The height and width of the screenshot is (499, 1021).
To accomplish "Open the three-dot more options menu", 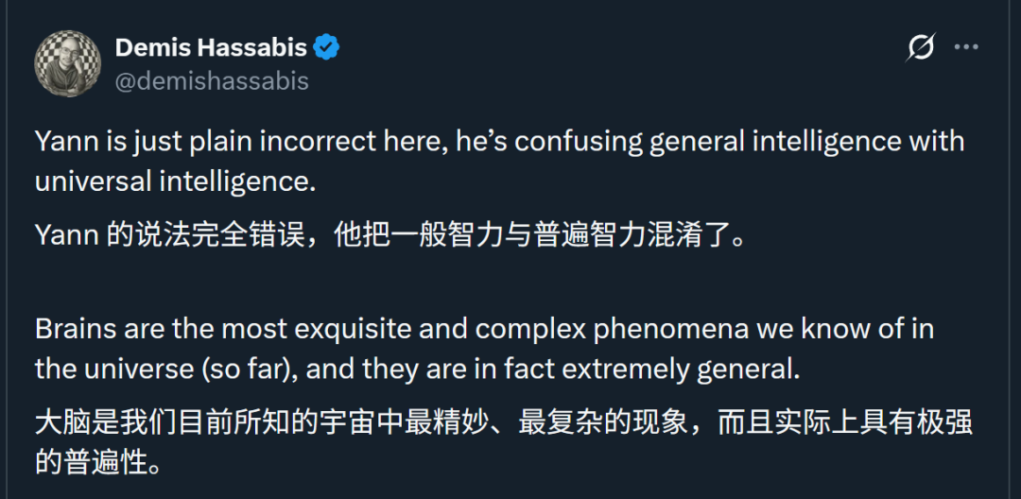I will click(x=965, y=47).
